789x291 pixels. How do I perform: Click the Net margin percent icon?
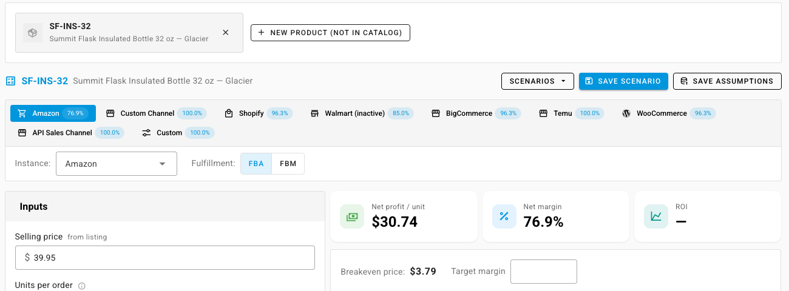click(x=504, y=216)
